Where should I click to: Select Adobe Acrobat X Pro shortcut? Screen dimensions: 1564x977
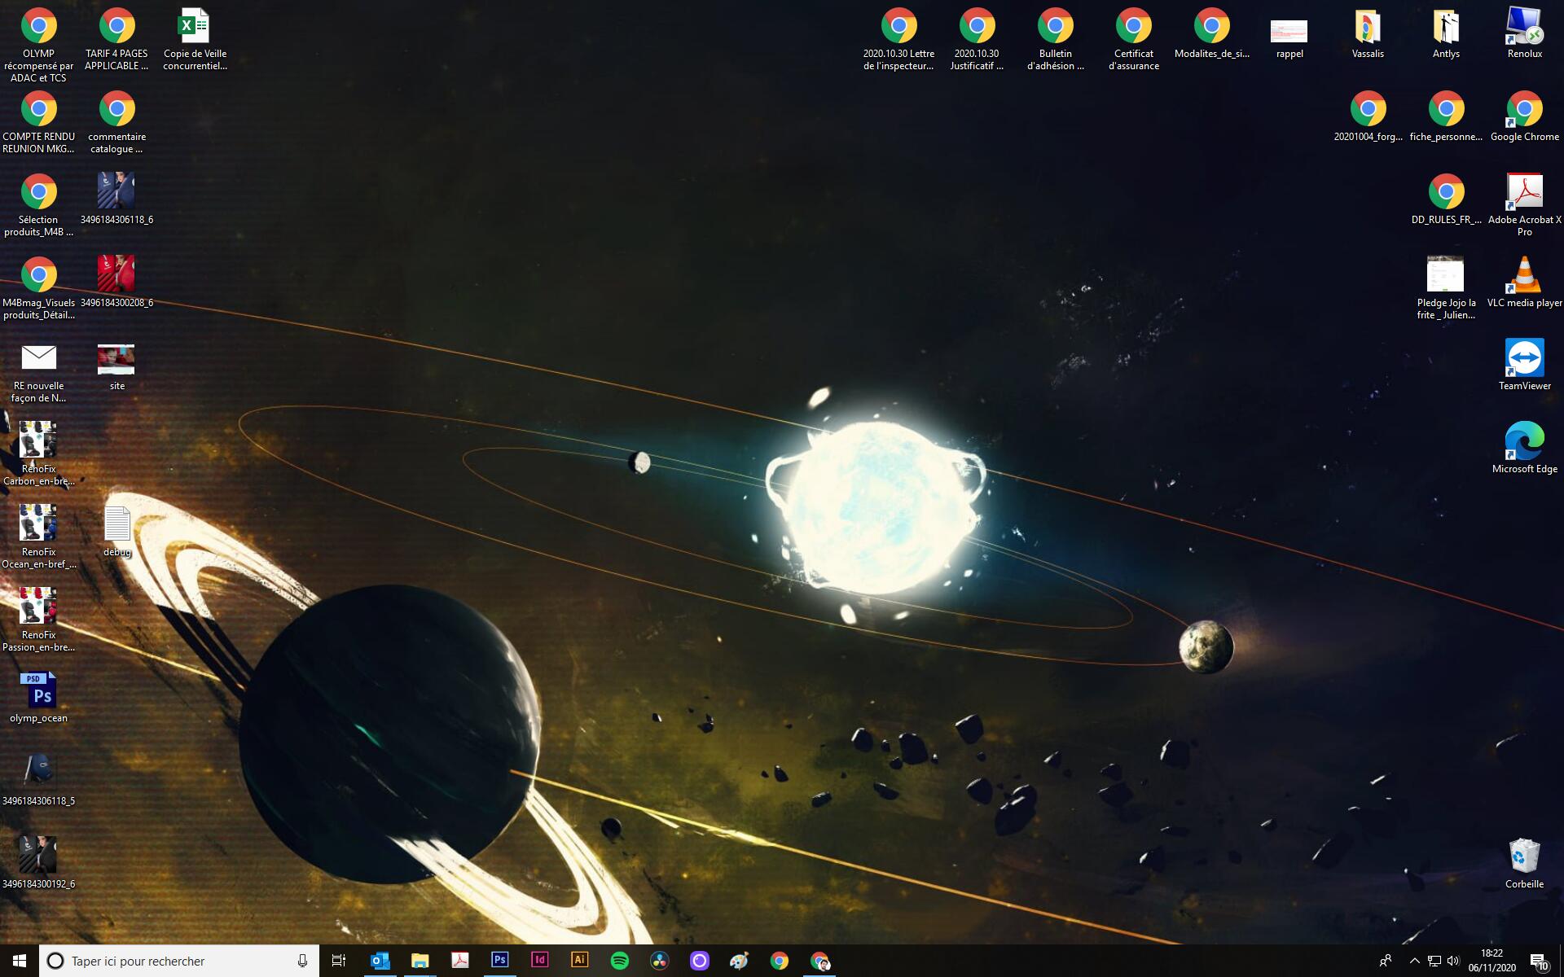(1524, 192)
